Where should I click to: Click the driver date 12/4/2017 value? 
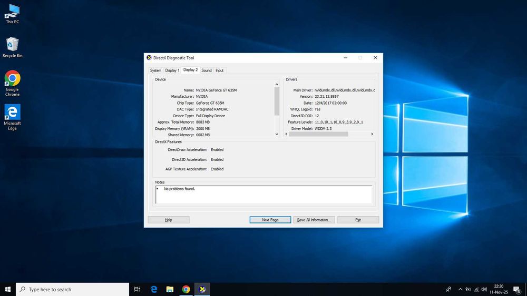pos(330,103)
